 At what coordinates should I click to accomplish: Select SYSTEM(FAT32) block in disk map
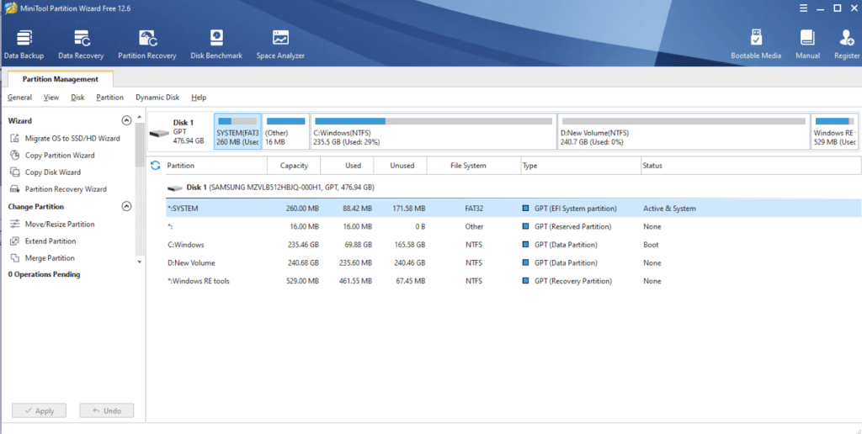pos(237,132)
